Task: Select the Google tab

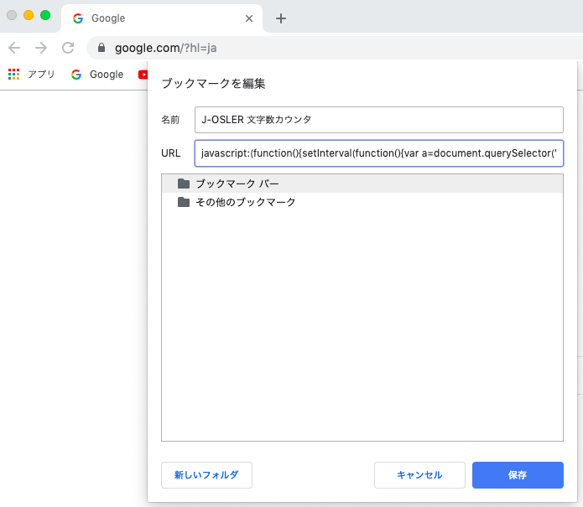Action: click(x=162, y=18)
